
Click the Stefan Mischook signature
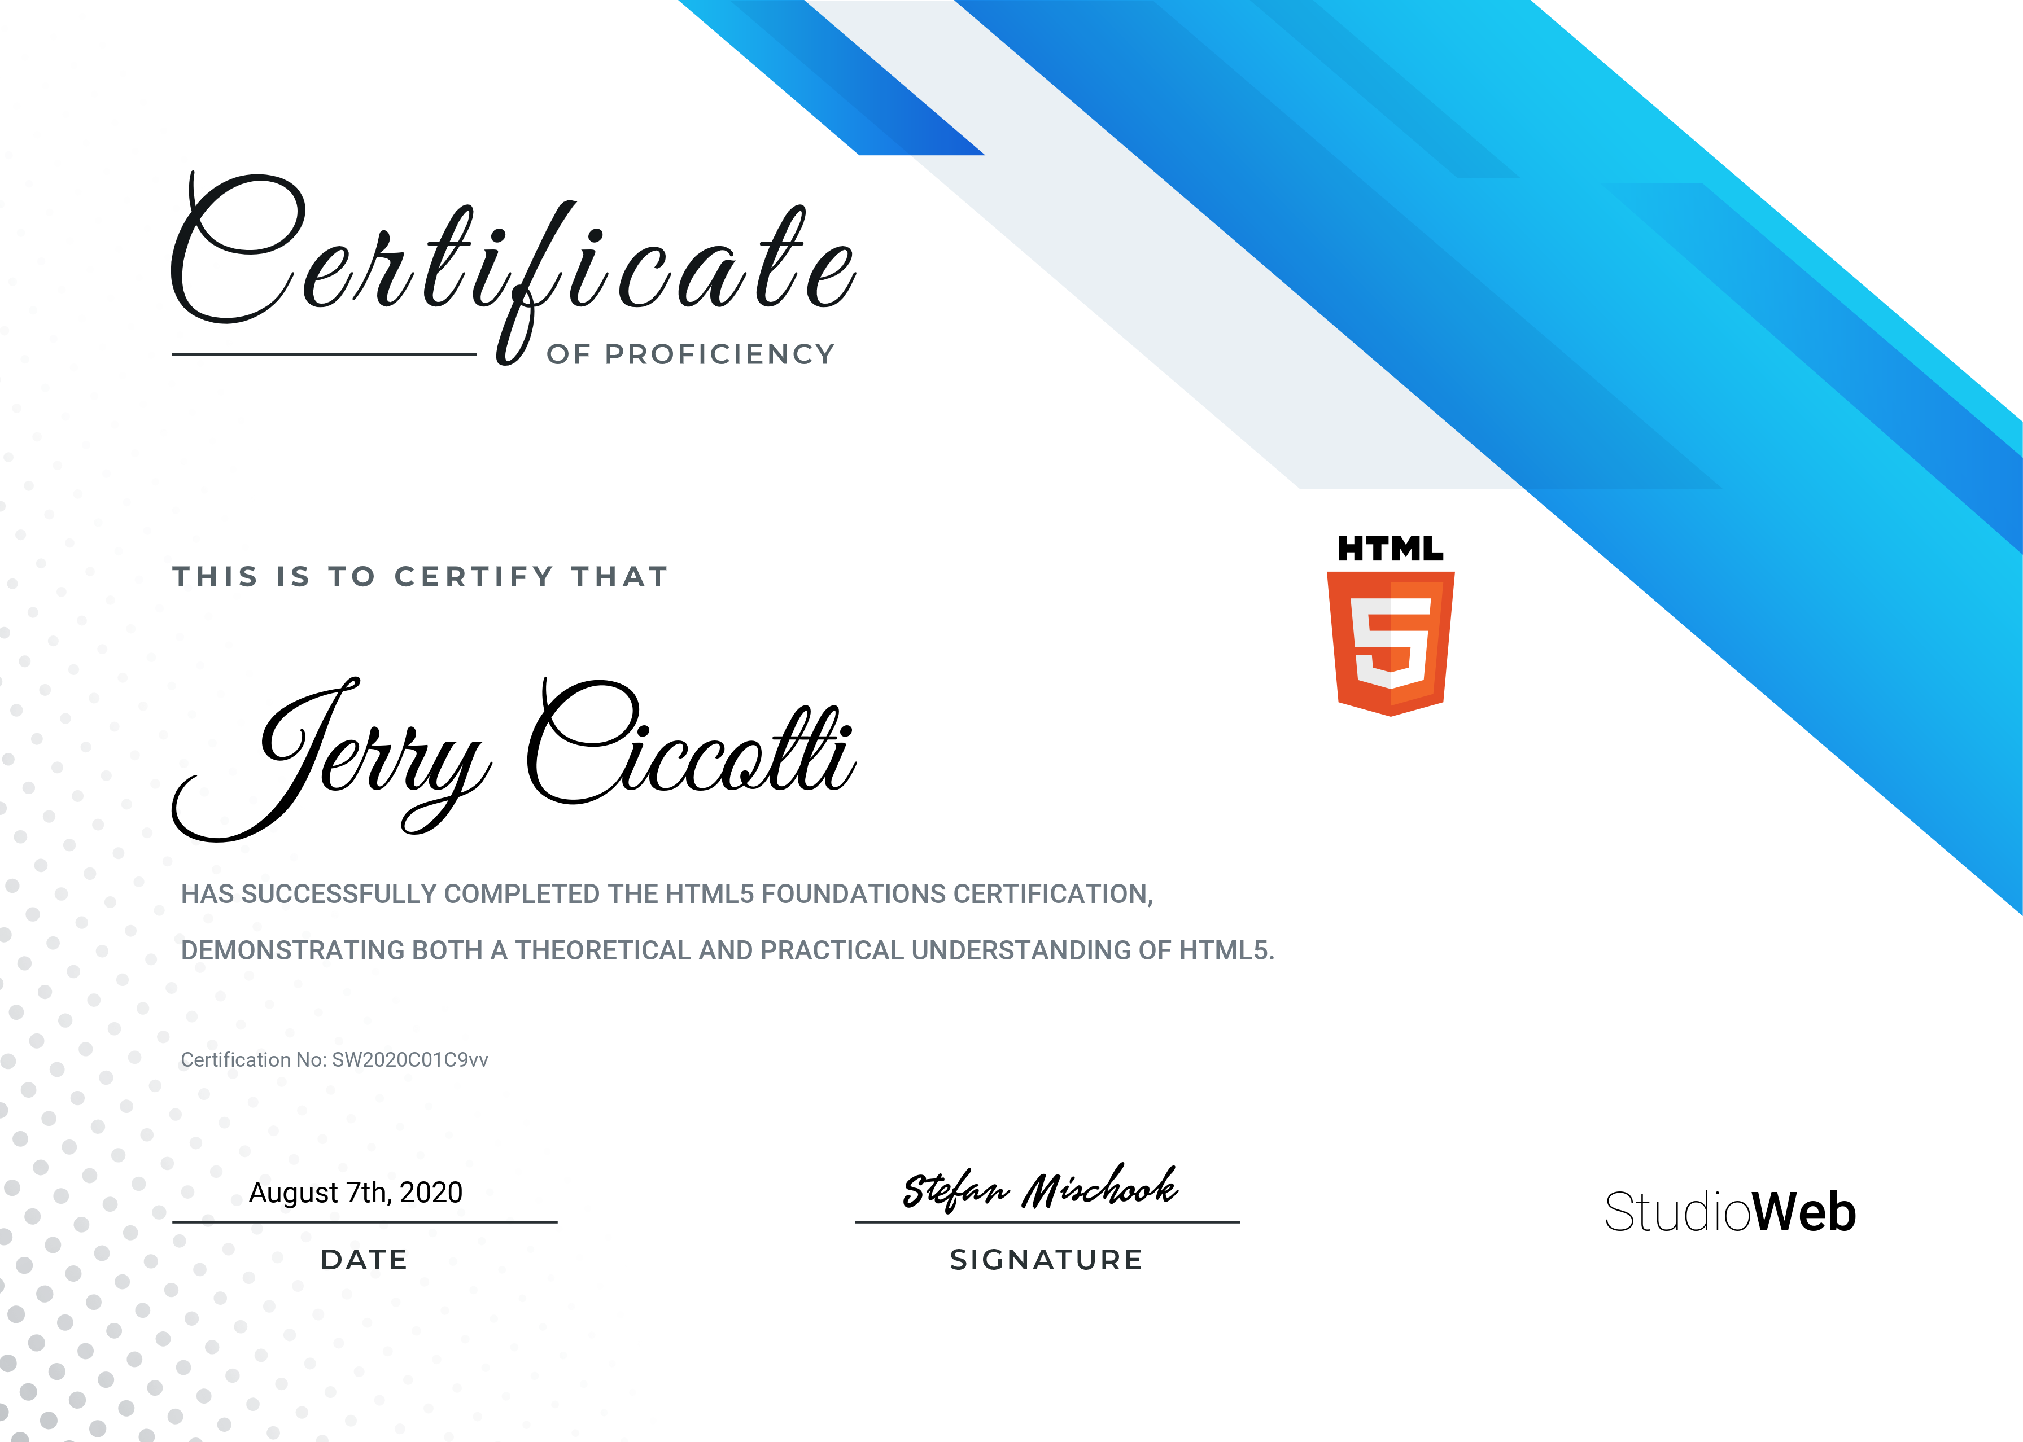point(1041,1188)
